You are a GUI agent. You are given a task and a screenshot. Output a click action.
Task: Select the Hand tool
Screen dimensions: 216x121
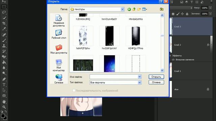pos(4,102)
